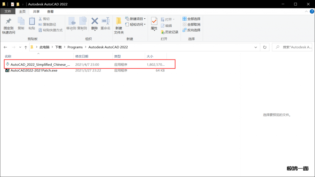This screenshot has width=315, height=177.
Task: Open address bar history dropdown arrow
Action: [x=256, y=47]
